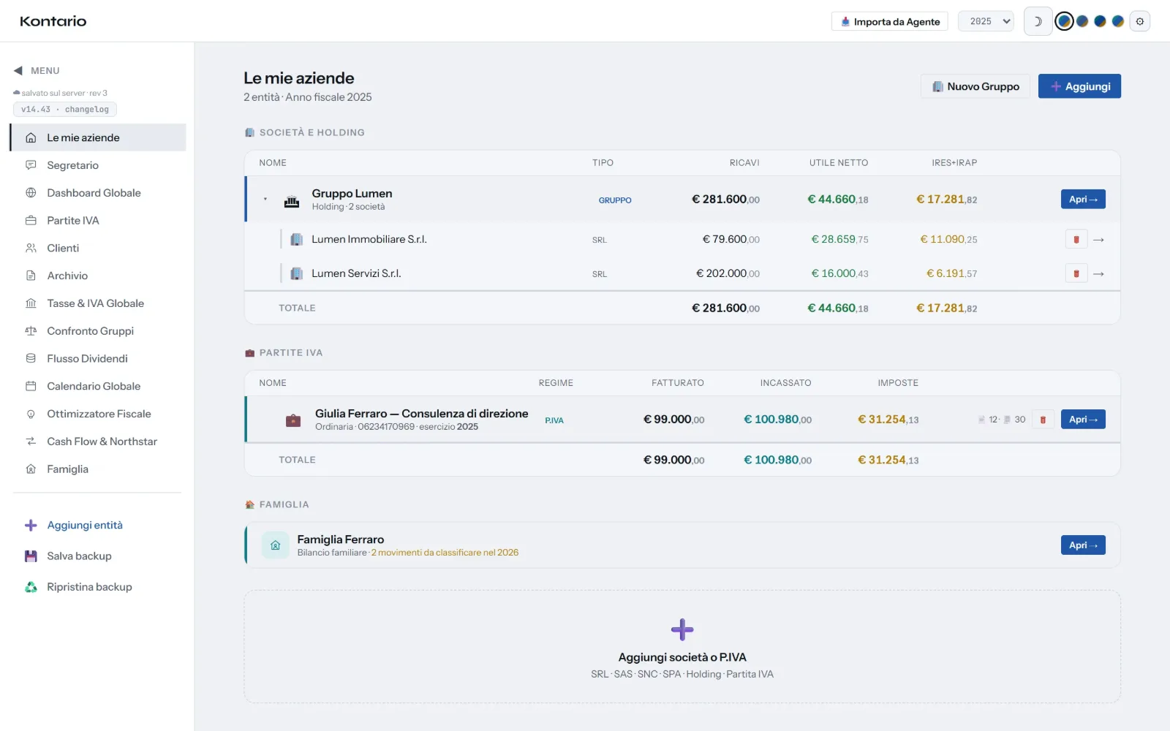Click the house icon of Famiglia Ferraro
1170x731 pixels.
click(276, 545)
